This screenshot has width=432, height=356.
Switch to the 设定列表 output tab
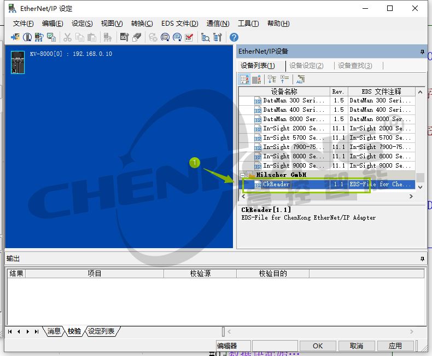(x=102, y=331)
